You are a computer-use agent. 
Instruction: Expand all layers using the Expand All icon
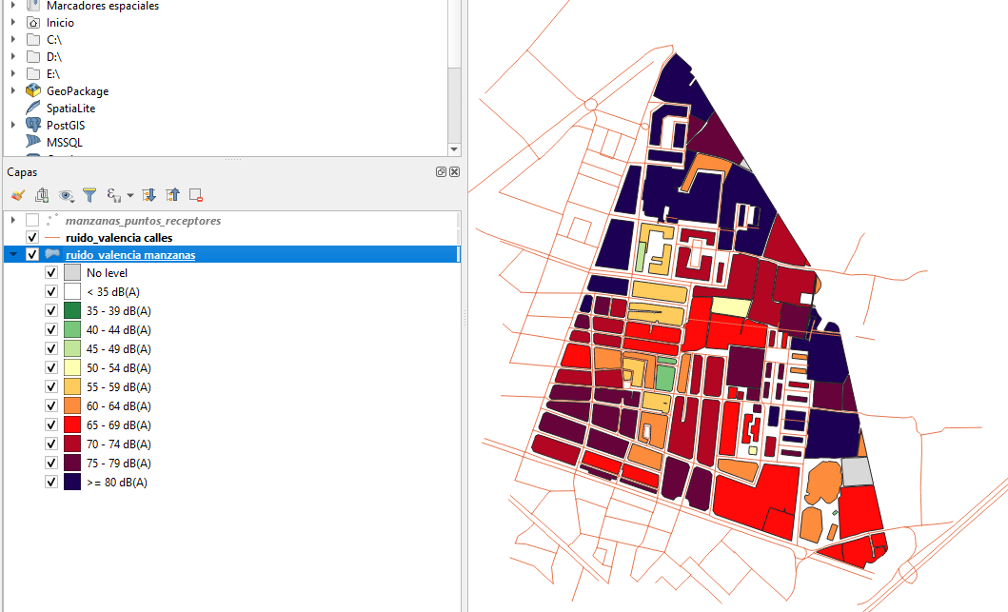tap(148, 194)
